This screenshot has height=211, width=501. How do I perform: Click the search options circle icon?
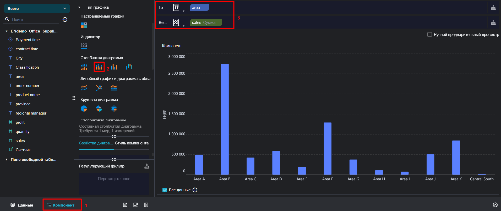pos(65,19)
